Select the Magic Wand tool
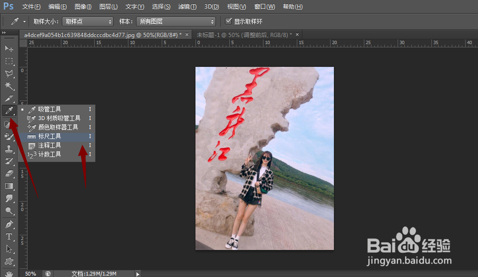The height and width of the screenshot is (277, 478). [x=9, y=86]
